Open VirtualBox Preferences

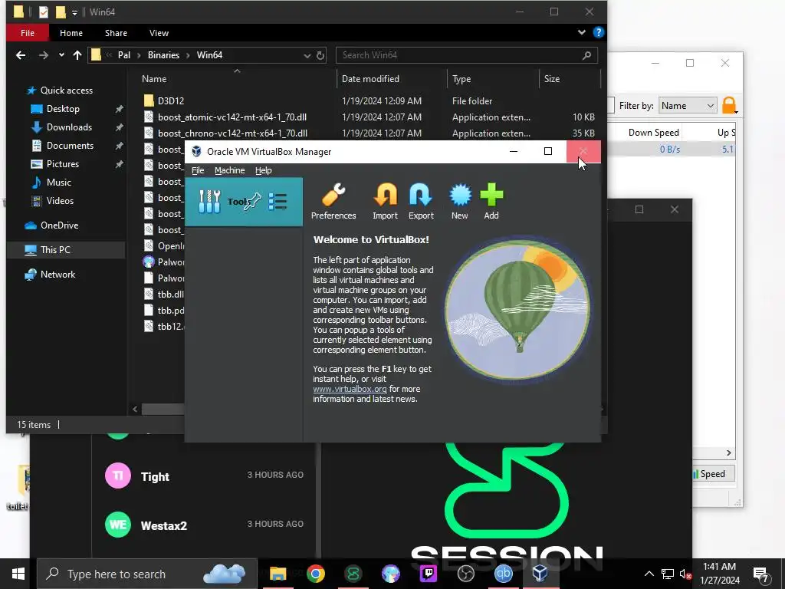click(x=333, y=202)
